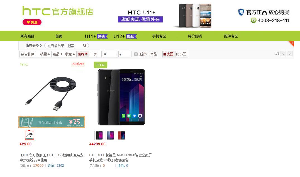
Task: Go to previous results page arrow
Action: [283, 54]
